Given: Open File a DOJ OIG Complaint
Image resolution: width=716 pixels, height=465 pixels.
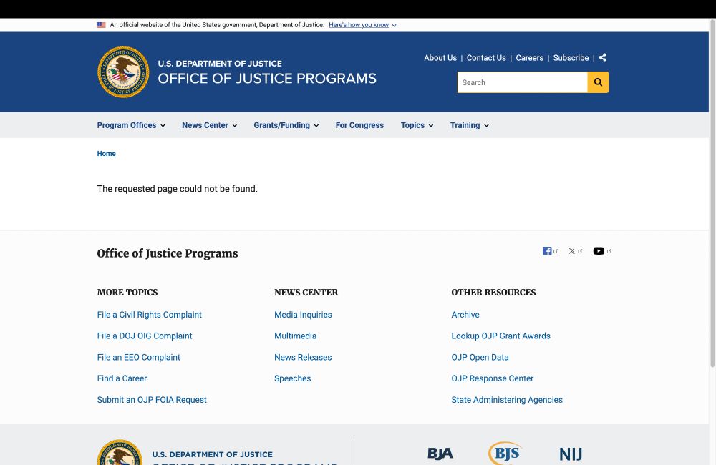Looking at the screenshot, I should [x=145, y=336].
